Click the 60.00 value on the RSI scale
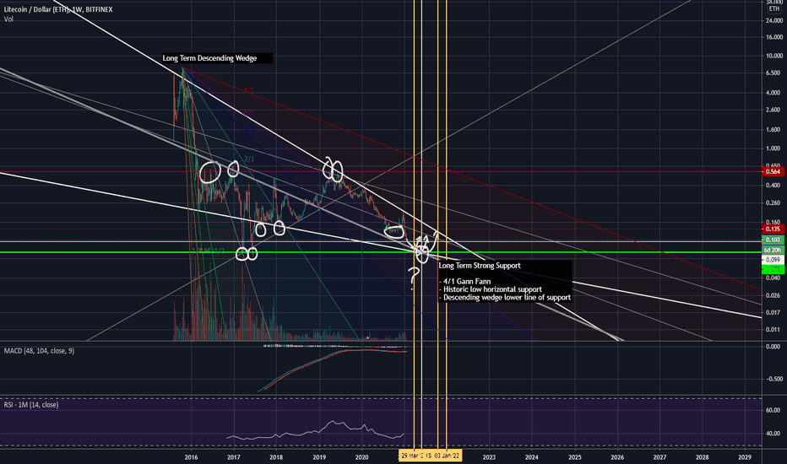This screenshot has width=787, height=464. (x=773, y=410)
